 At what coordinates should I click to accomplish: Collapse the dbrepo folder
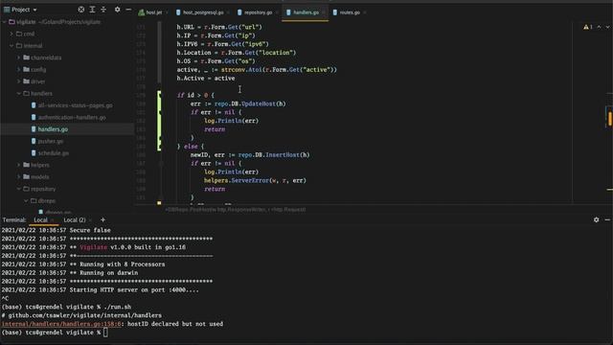pos(26,200)
